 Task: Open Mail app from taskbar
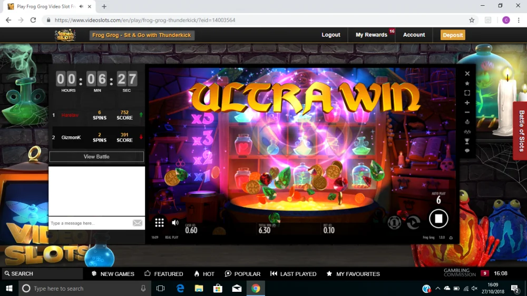coord(237,288)
